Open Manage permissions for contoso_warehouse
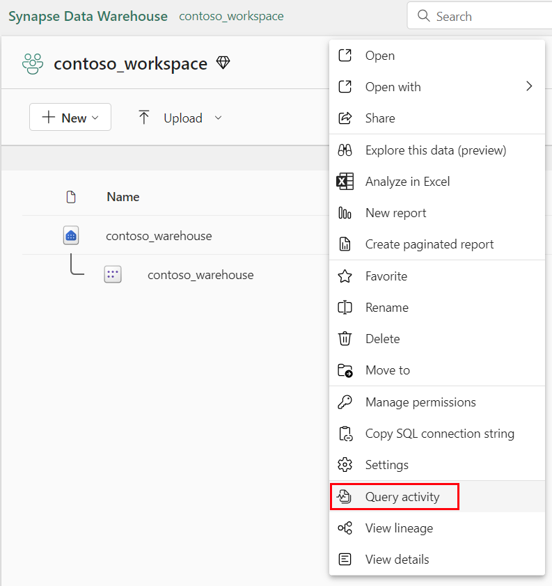The image size is (552, 586). coord(420,402)
